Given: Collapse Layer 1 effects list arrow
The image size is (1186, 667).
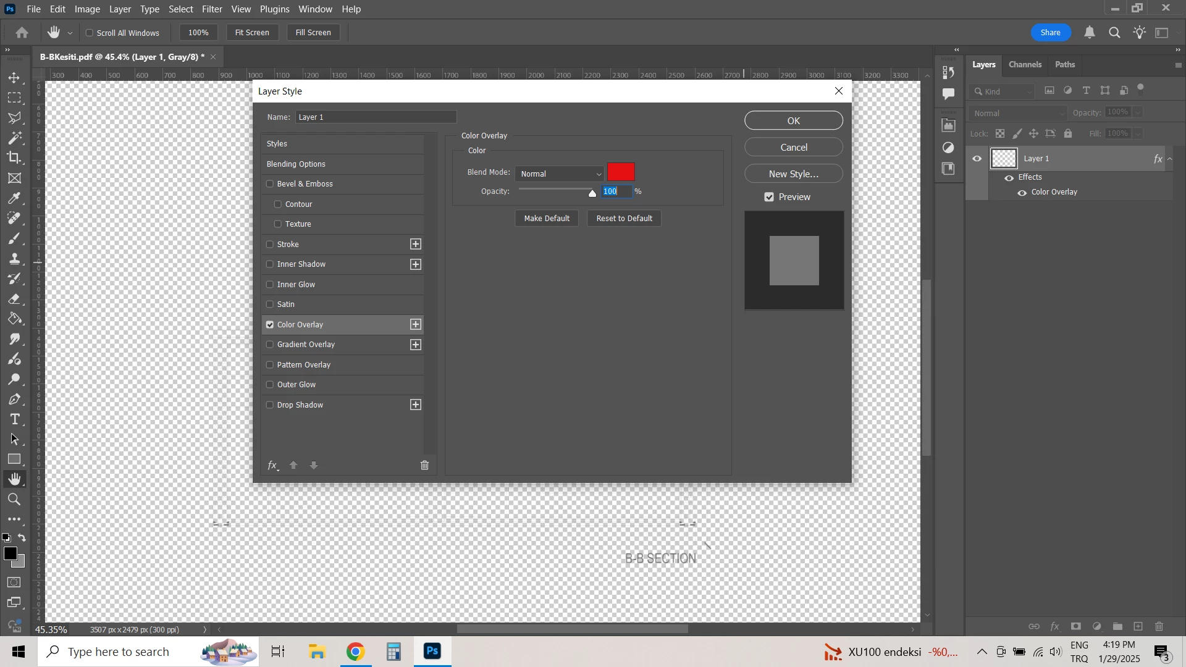Looking at the screenshot, I should click(1170, 159).
